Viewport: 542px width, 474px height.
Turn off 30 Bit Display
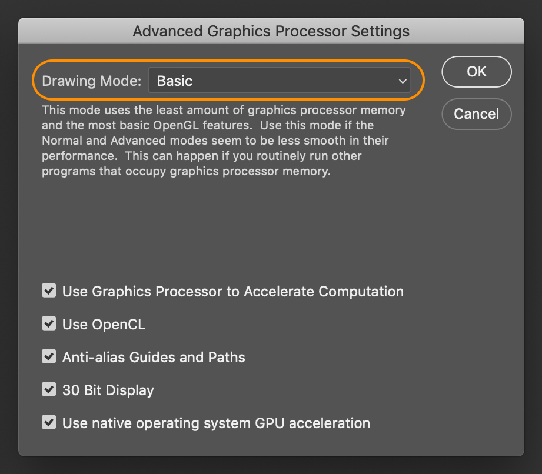[49, 389]
